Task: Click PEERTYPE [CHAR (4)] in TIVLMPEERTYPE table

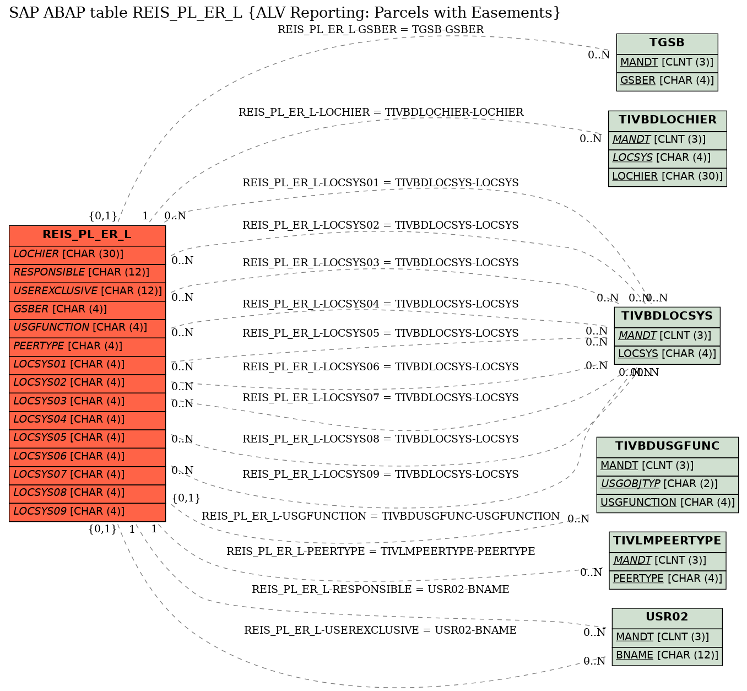Action: tap(668, 579)
